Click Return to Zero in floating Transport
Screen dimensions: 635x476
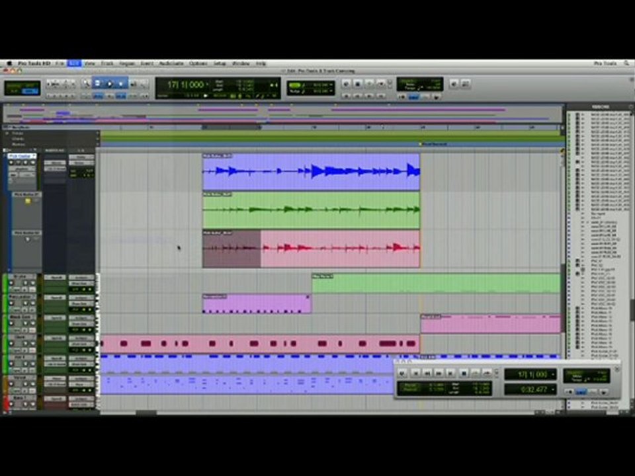click(x=415, y=373)
